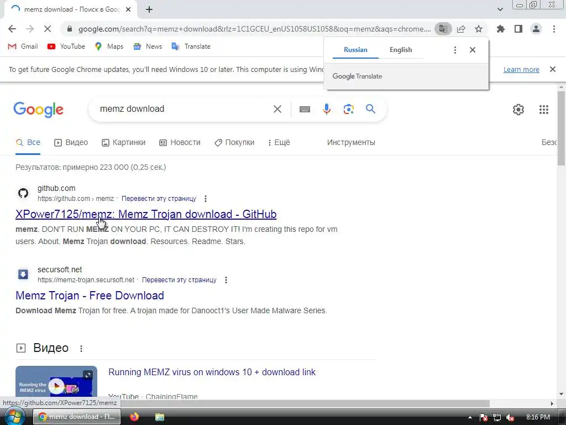Open the tab search chevron in title bar
This screenshot has width=566, height=425.
point(500,9)
